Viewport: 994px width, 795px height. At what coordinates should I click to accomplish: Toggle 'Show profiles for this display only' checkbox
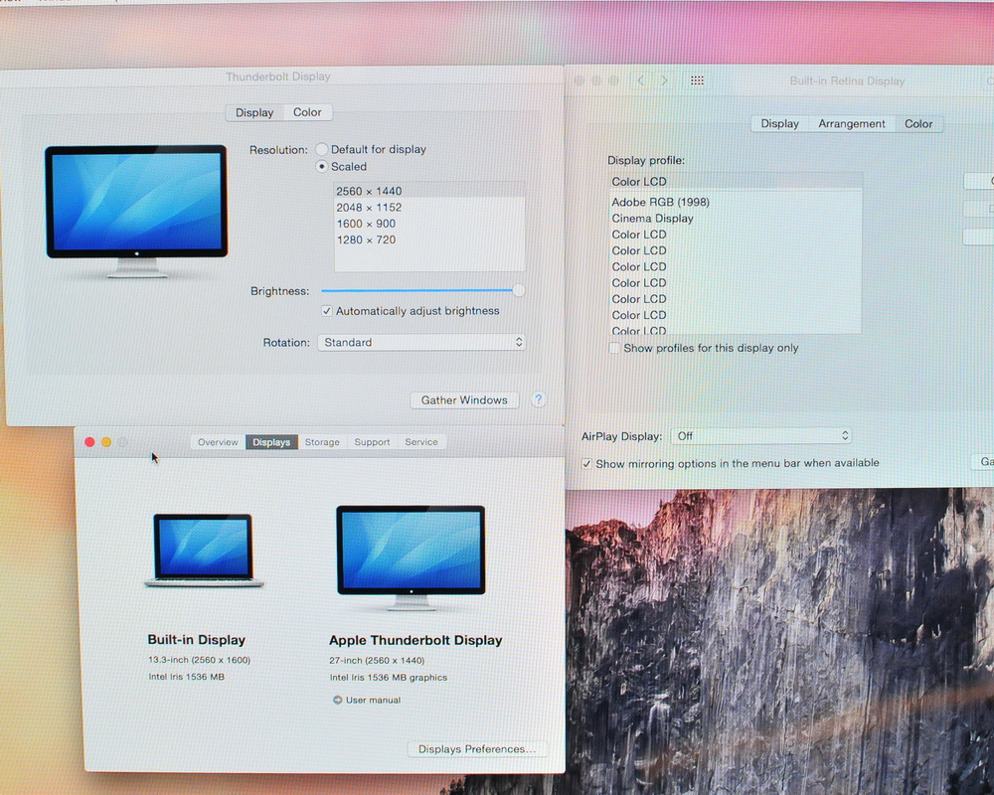[x=614, y=348]
